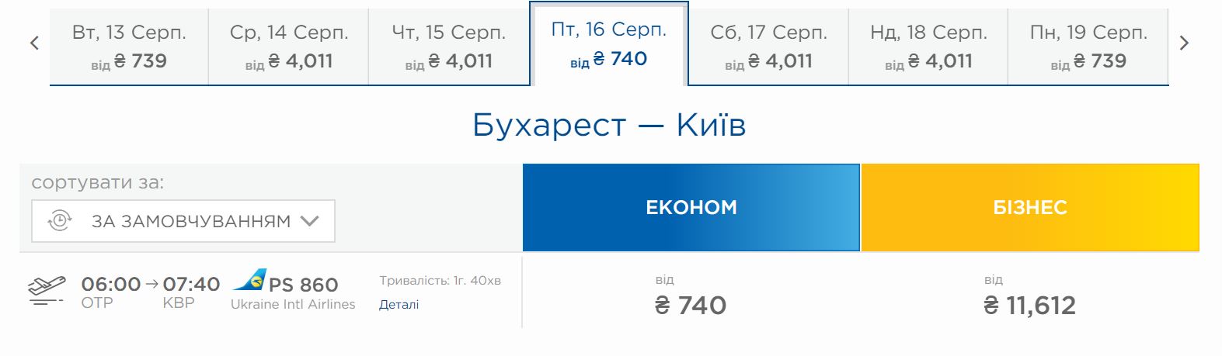
Task: Select the Ср, 14 Серп. date tab
Action: click(x=288, y=47)
